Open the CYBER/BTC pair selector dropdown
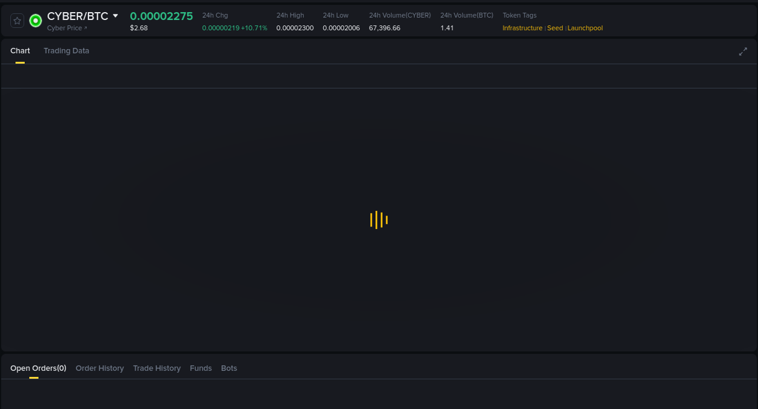758x409 pixels. (115, 16)
